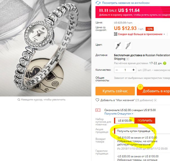Image resolution: width=170 pixels, height=161 pixels.
Task: Click the quantity input field showing 1
Action: pos(125,70)
